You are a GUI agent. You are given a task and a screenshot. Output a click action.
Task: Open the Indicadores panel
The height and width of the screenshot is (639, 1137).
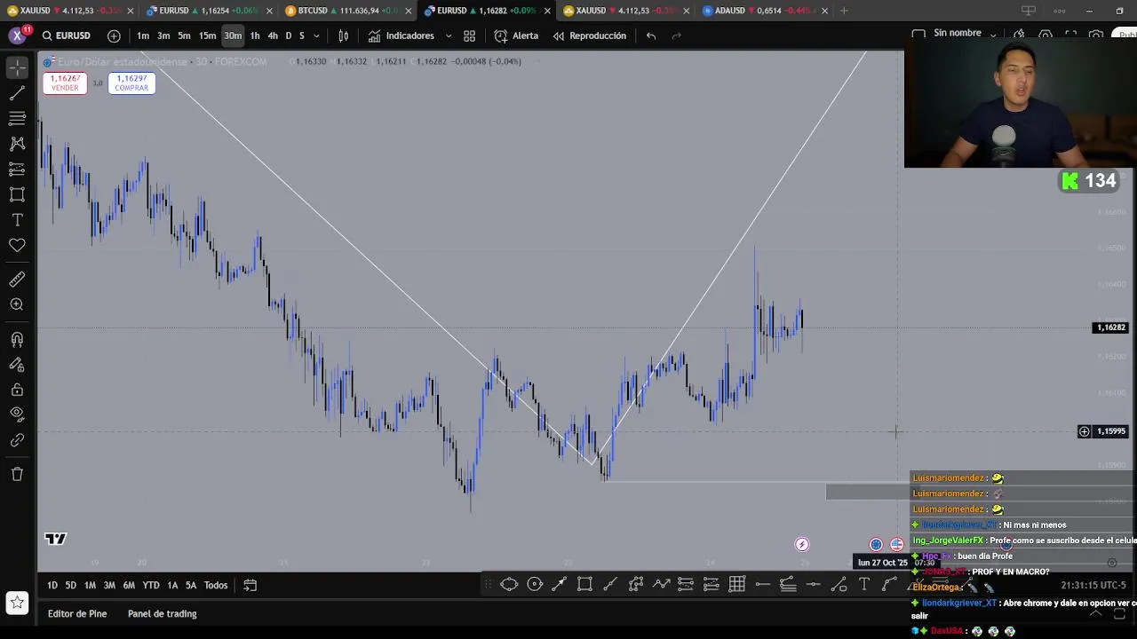pyautogui.click(x=402, y=35)
